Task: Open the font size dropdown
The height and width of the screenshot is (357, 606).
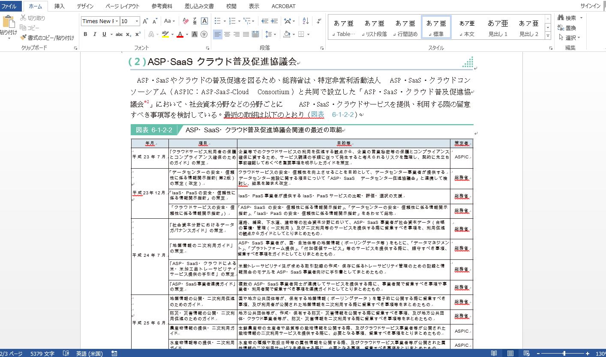Action: pos(137,21)
